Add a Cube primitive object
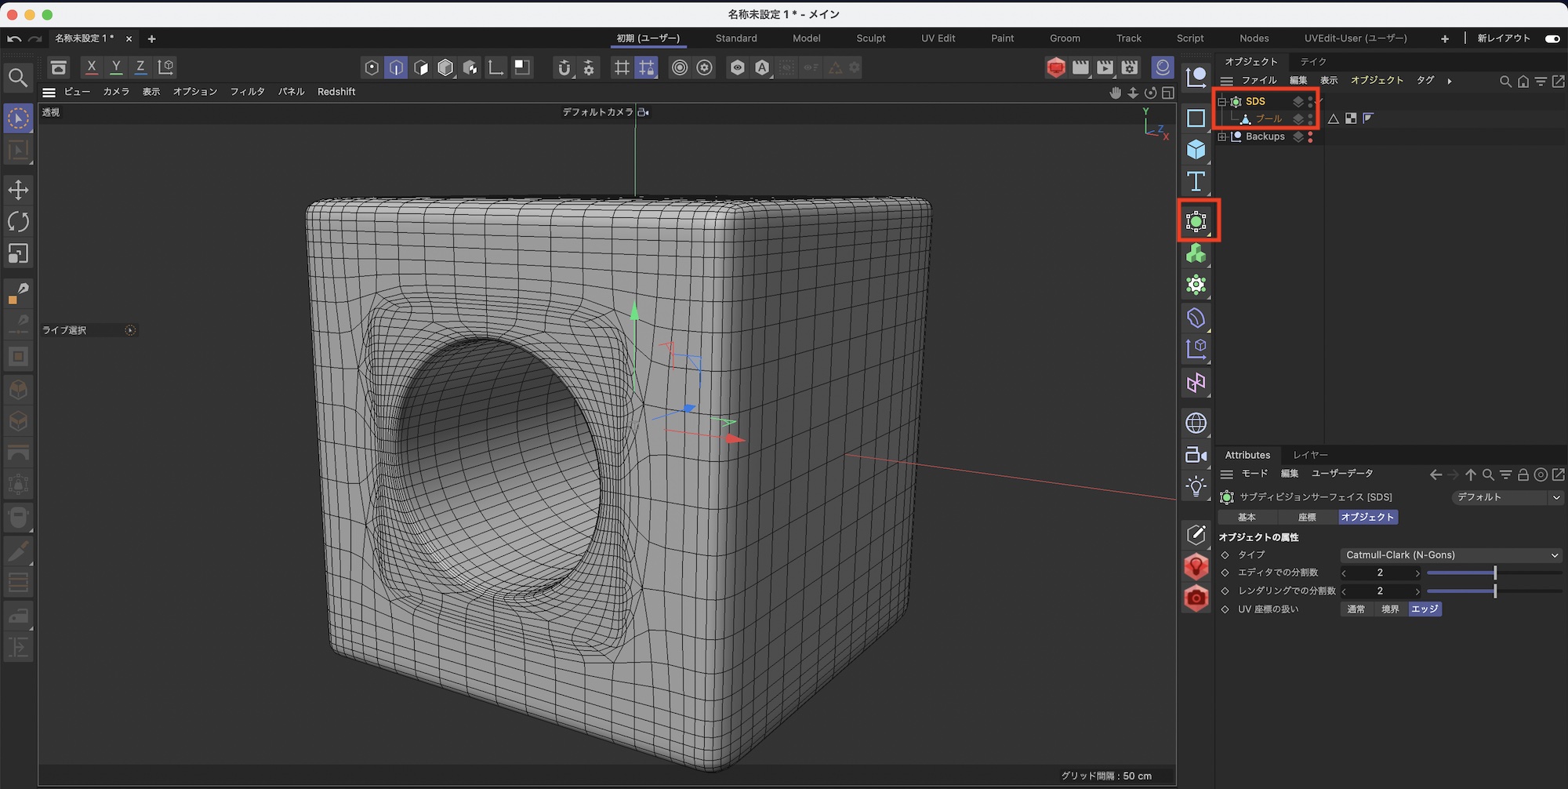The image size is (1568, 789). 1196,149
